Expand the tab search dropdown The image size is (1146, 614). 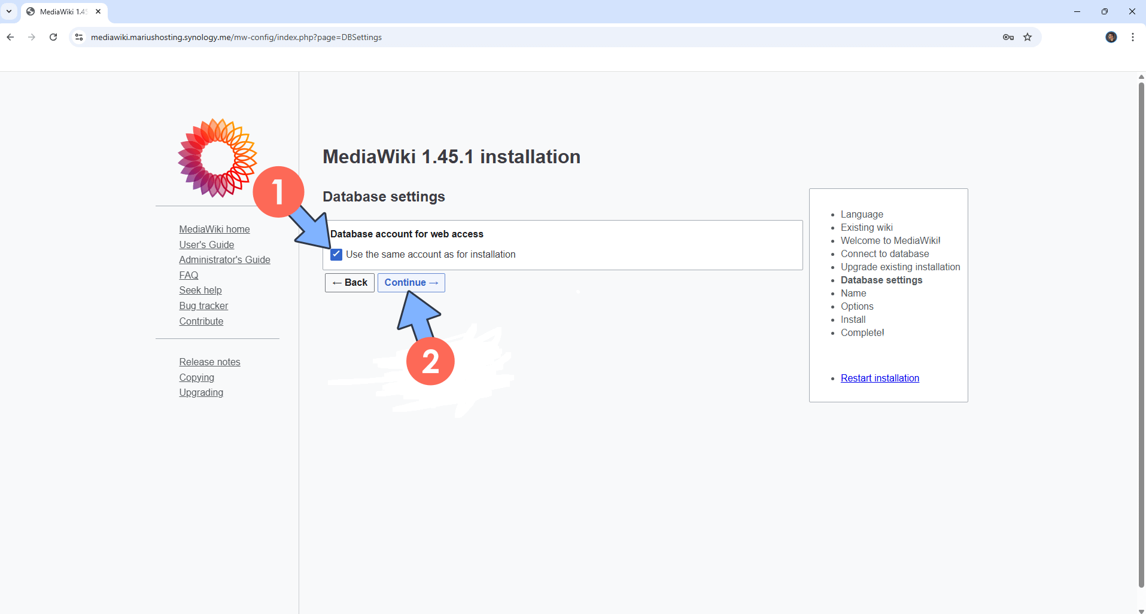(x=8, y=11)
